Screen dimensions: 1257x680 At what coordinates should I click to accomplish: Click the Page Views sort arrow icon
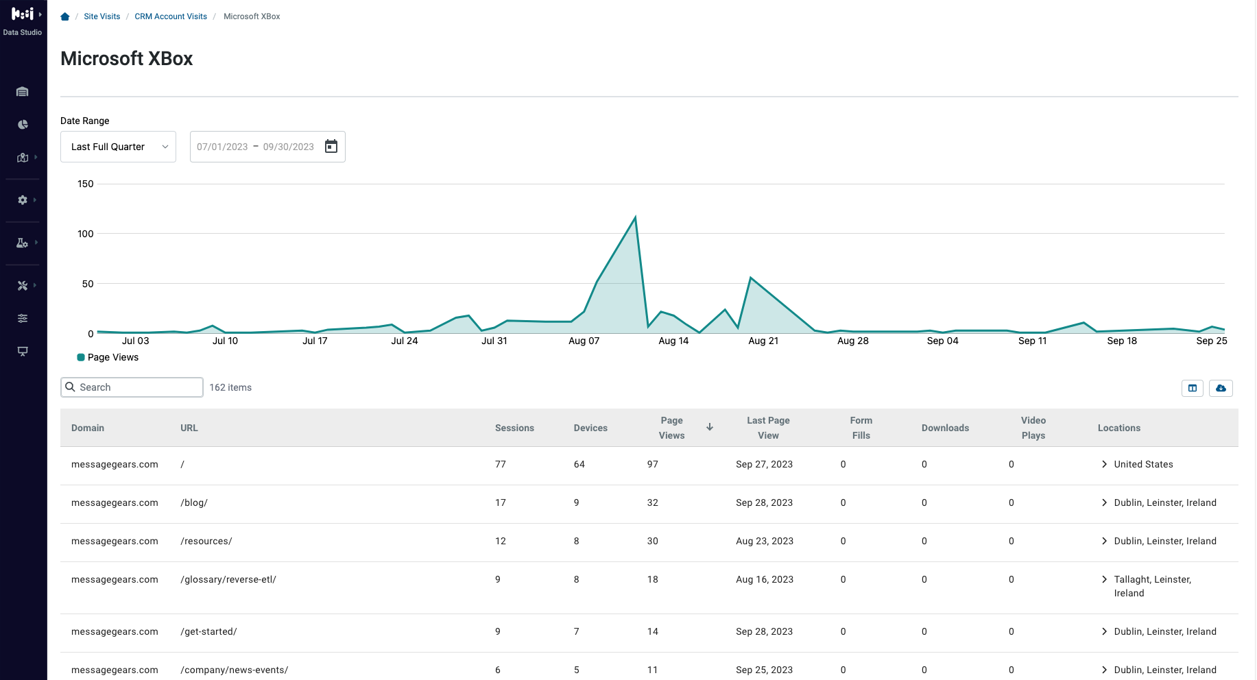tap(710, 427)
